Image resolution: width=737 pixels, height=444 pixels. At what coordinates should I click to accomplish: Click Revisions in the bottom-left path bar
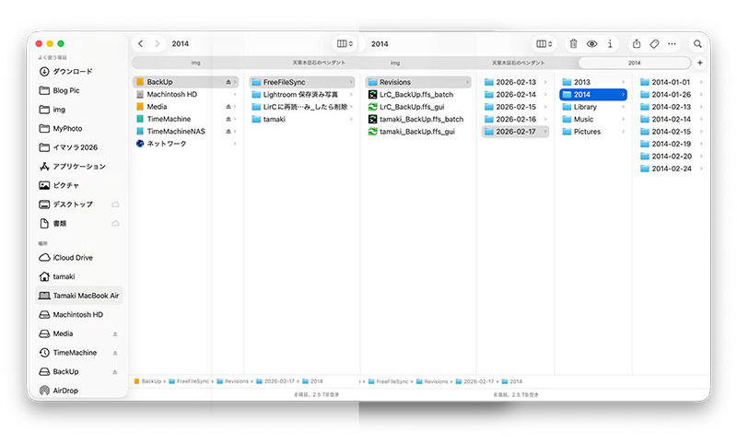pyautogui.click(x=236, y=380)
